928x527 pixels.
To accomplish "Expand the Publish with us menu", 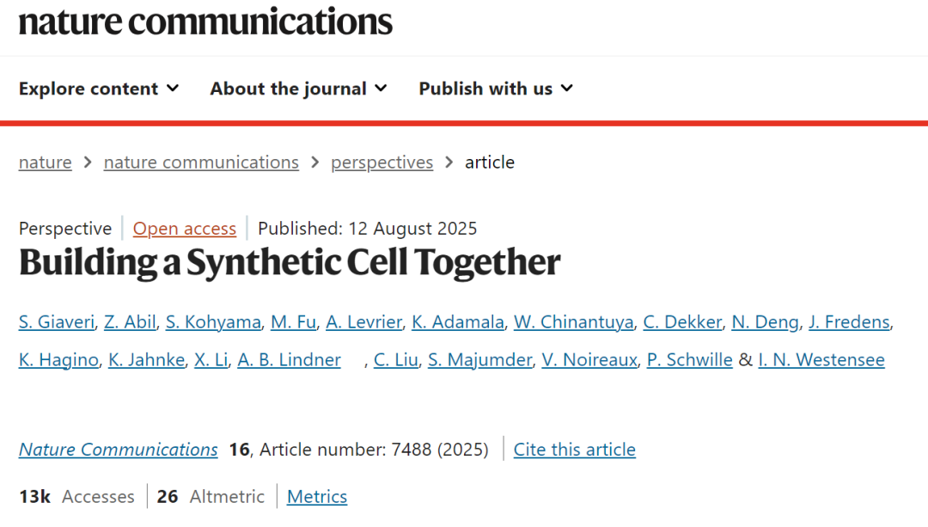I will tap(496, 89).
